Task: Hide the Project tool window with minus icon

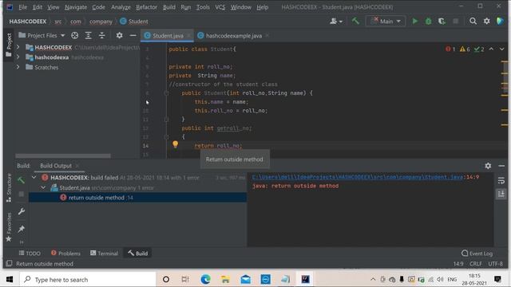Action: pyautogui.click(x=133, y=35)
